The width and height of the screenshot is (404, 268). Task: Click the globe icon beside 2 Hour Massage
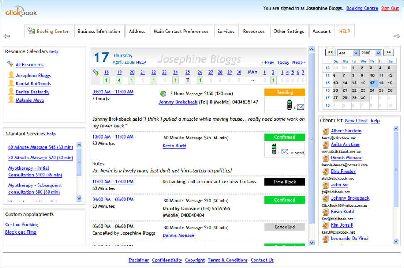163,93
